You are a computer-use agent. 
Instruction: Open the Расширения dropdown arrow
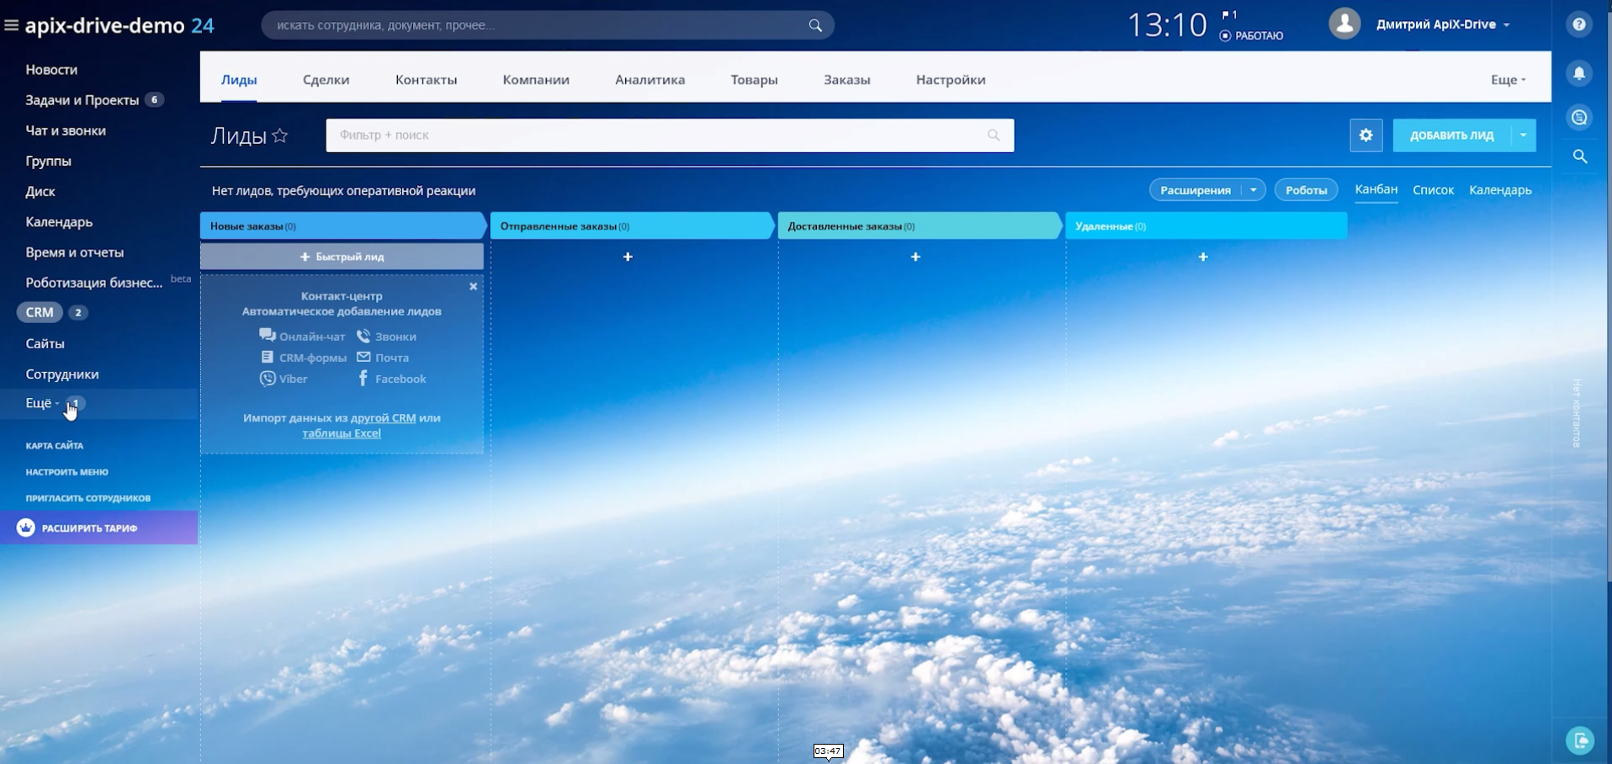1254,190
